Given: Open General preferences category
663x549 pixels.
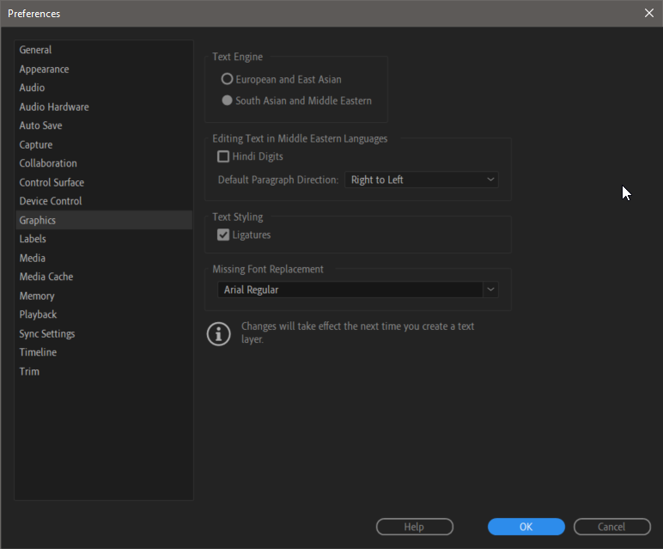Looking at the screenshot, I should tap(104, 50).
